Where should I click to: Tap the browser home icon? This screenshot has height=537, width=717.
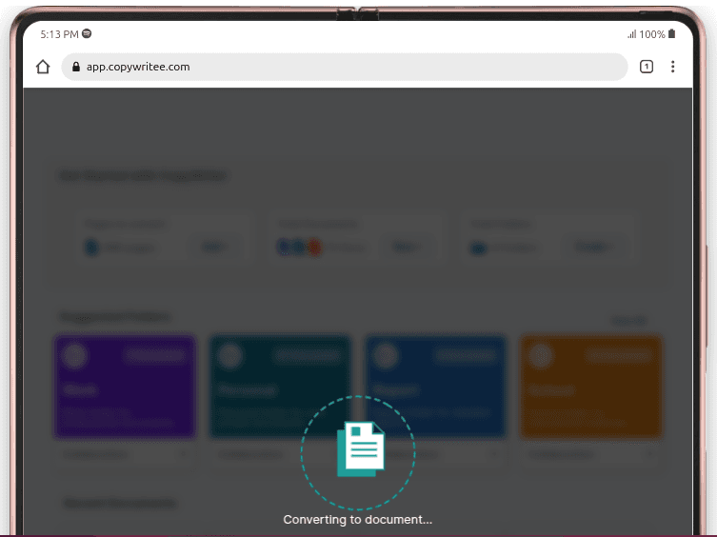pyautogui.click(x=43, y=67)
